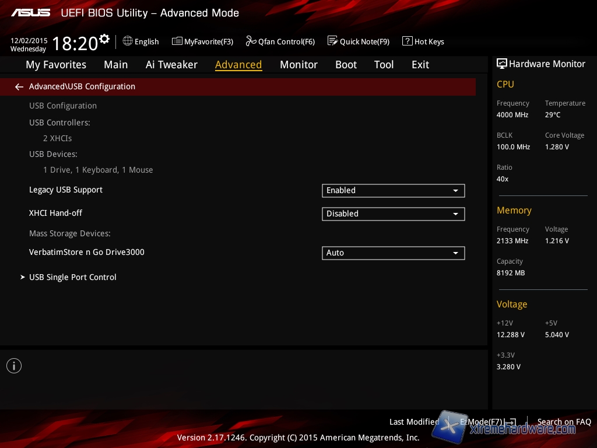This screenshot has width=597, height=448.
Task: Click Search on FAQ link
Action: 564,422
